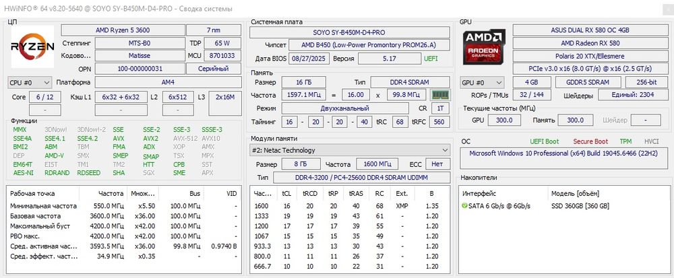The image size is (674, 278).
Task: Click the 'PCIe v3.0 x16' bus field
Action: coord(590,69)
